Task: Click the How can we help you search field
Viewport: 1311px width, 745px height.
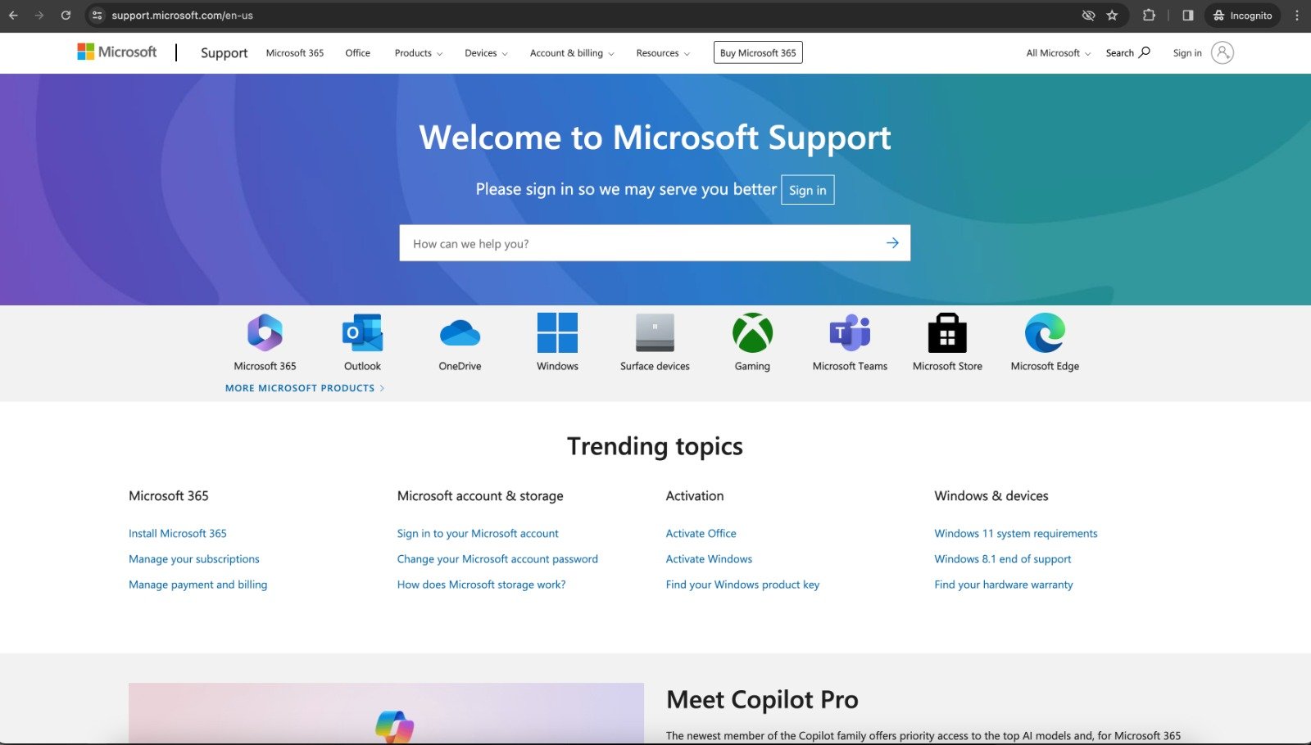Action: pyautogui.click(x=639, y=244)
